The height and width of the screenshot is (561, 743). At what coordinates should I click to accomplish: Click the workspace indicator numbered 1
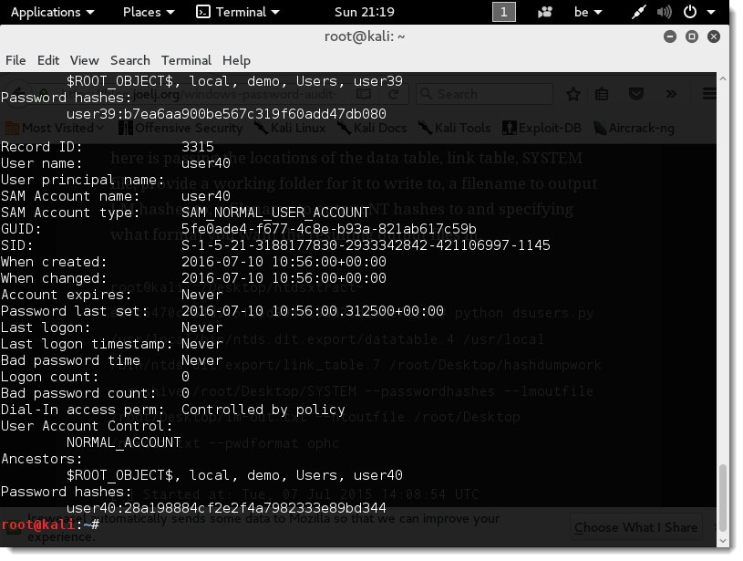[x=504, y=12]
